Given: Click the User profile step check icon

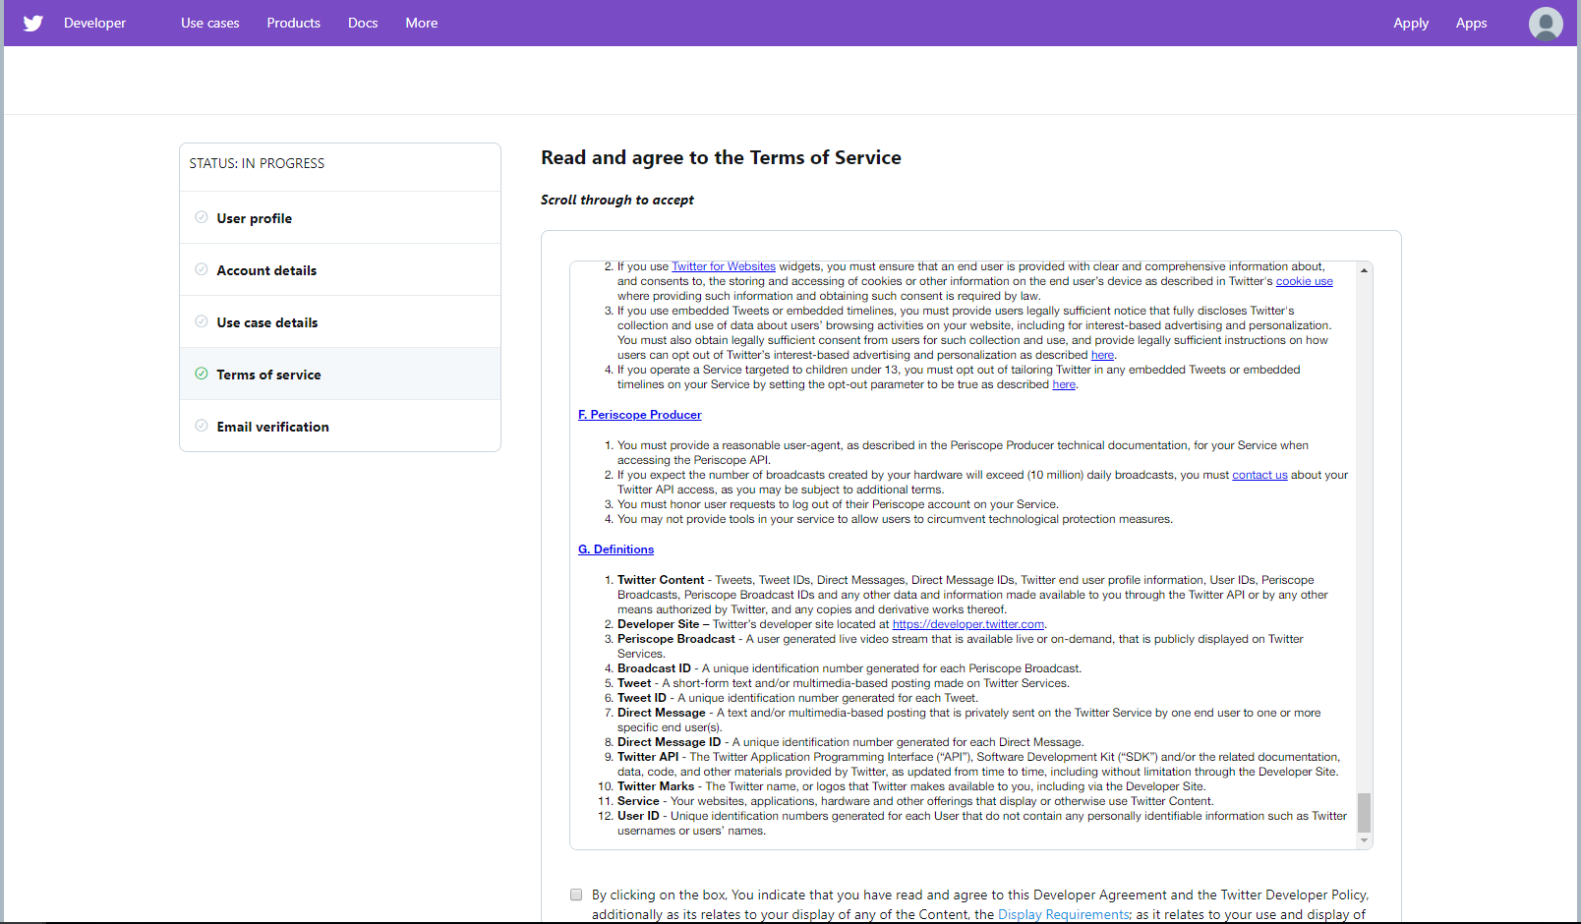Looking at the screenshot, I should (x=202, y=217).
